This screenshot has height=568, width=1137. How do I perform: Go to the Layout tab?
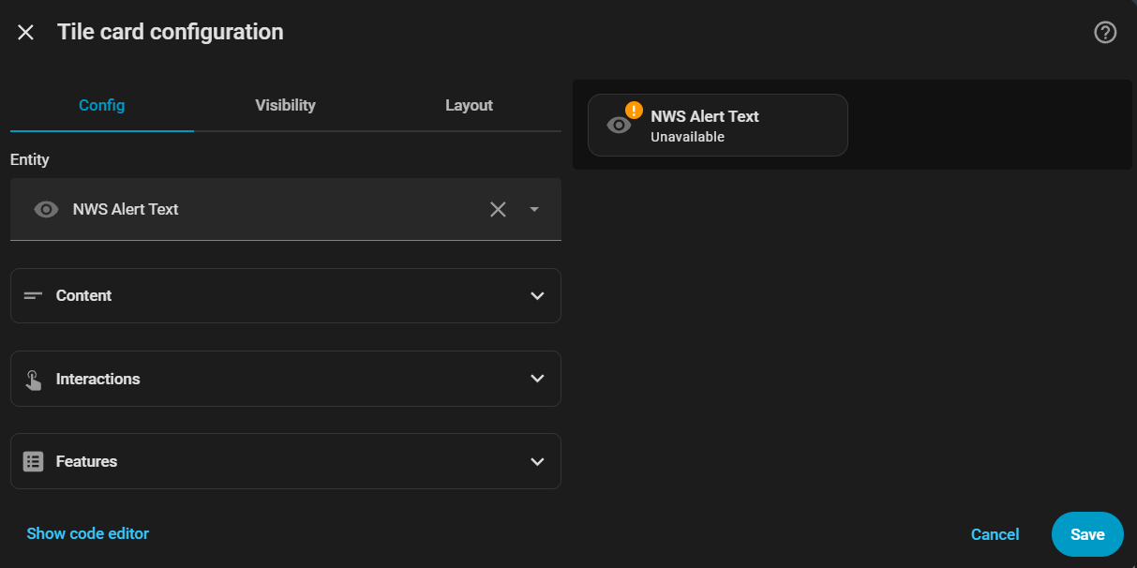pyautogui.click(x=469, y=105)
